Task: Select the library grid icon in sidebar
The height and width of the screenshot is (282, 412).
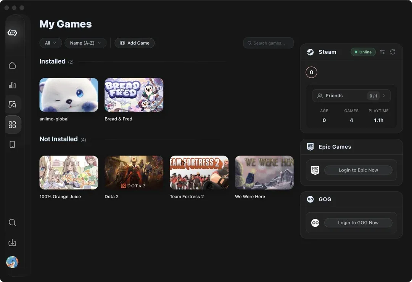Action: tap(12, 125)
